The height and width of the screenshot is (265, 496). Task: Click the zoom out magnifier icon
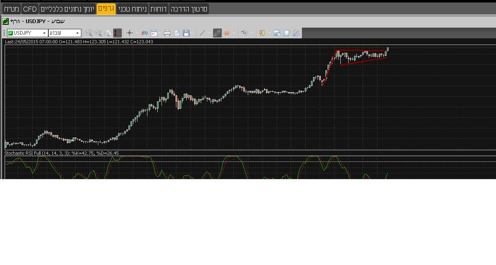pos(98,33)
